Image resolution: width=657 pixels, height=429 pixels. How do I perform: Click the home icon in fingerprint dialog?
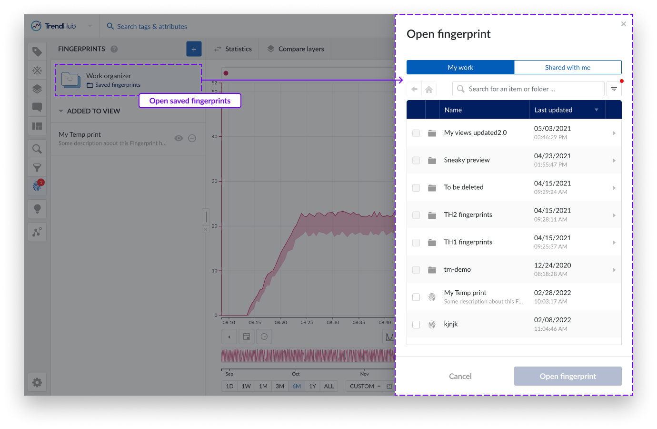429,89
